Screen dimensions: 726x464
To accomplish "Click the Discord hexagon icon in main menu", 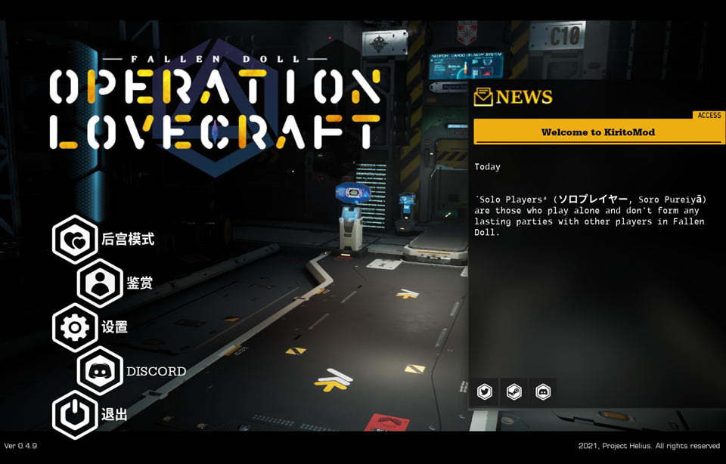I will click(x=100, y=370).
